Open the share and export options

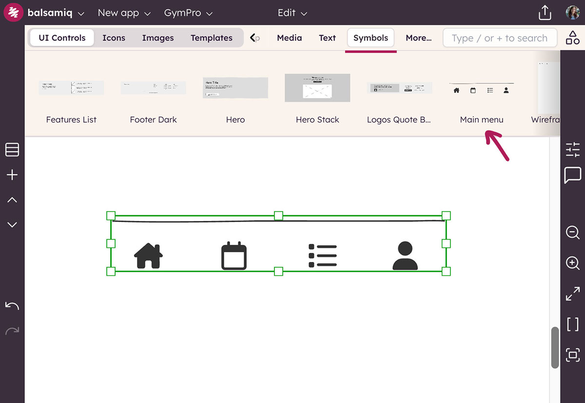545,13
